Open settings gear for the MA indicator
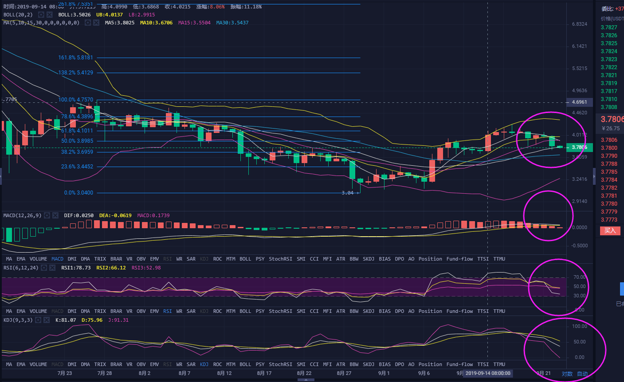The width and height of the screenshot is (624, 382). pyautogui.click(x=87, y=23)
